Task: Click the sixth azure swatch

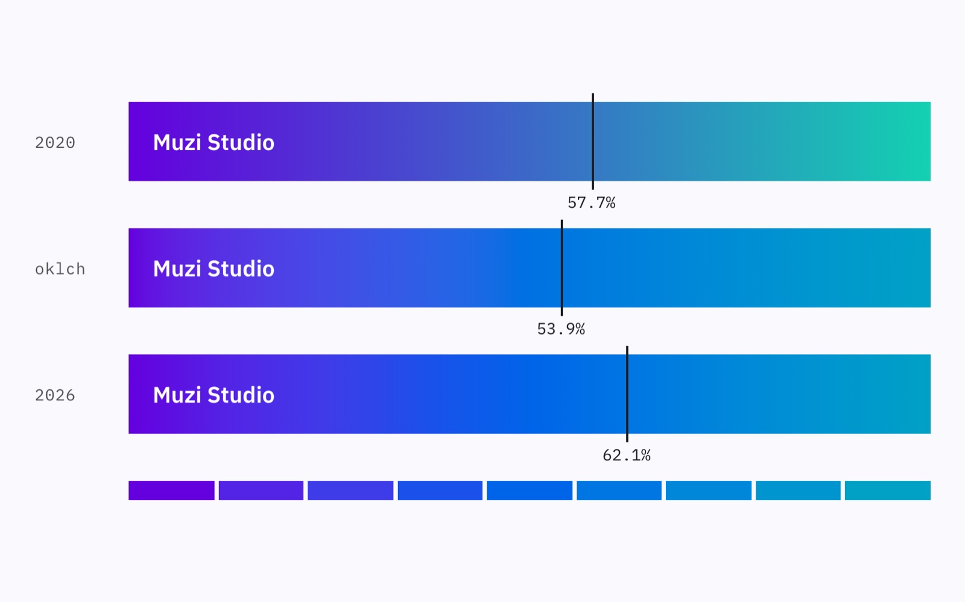Action: tap(619, 491)
